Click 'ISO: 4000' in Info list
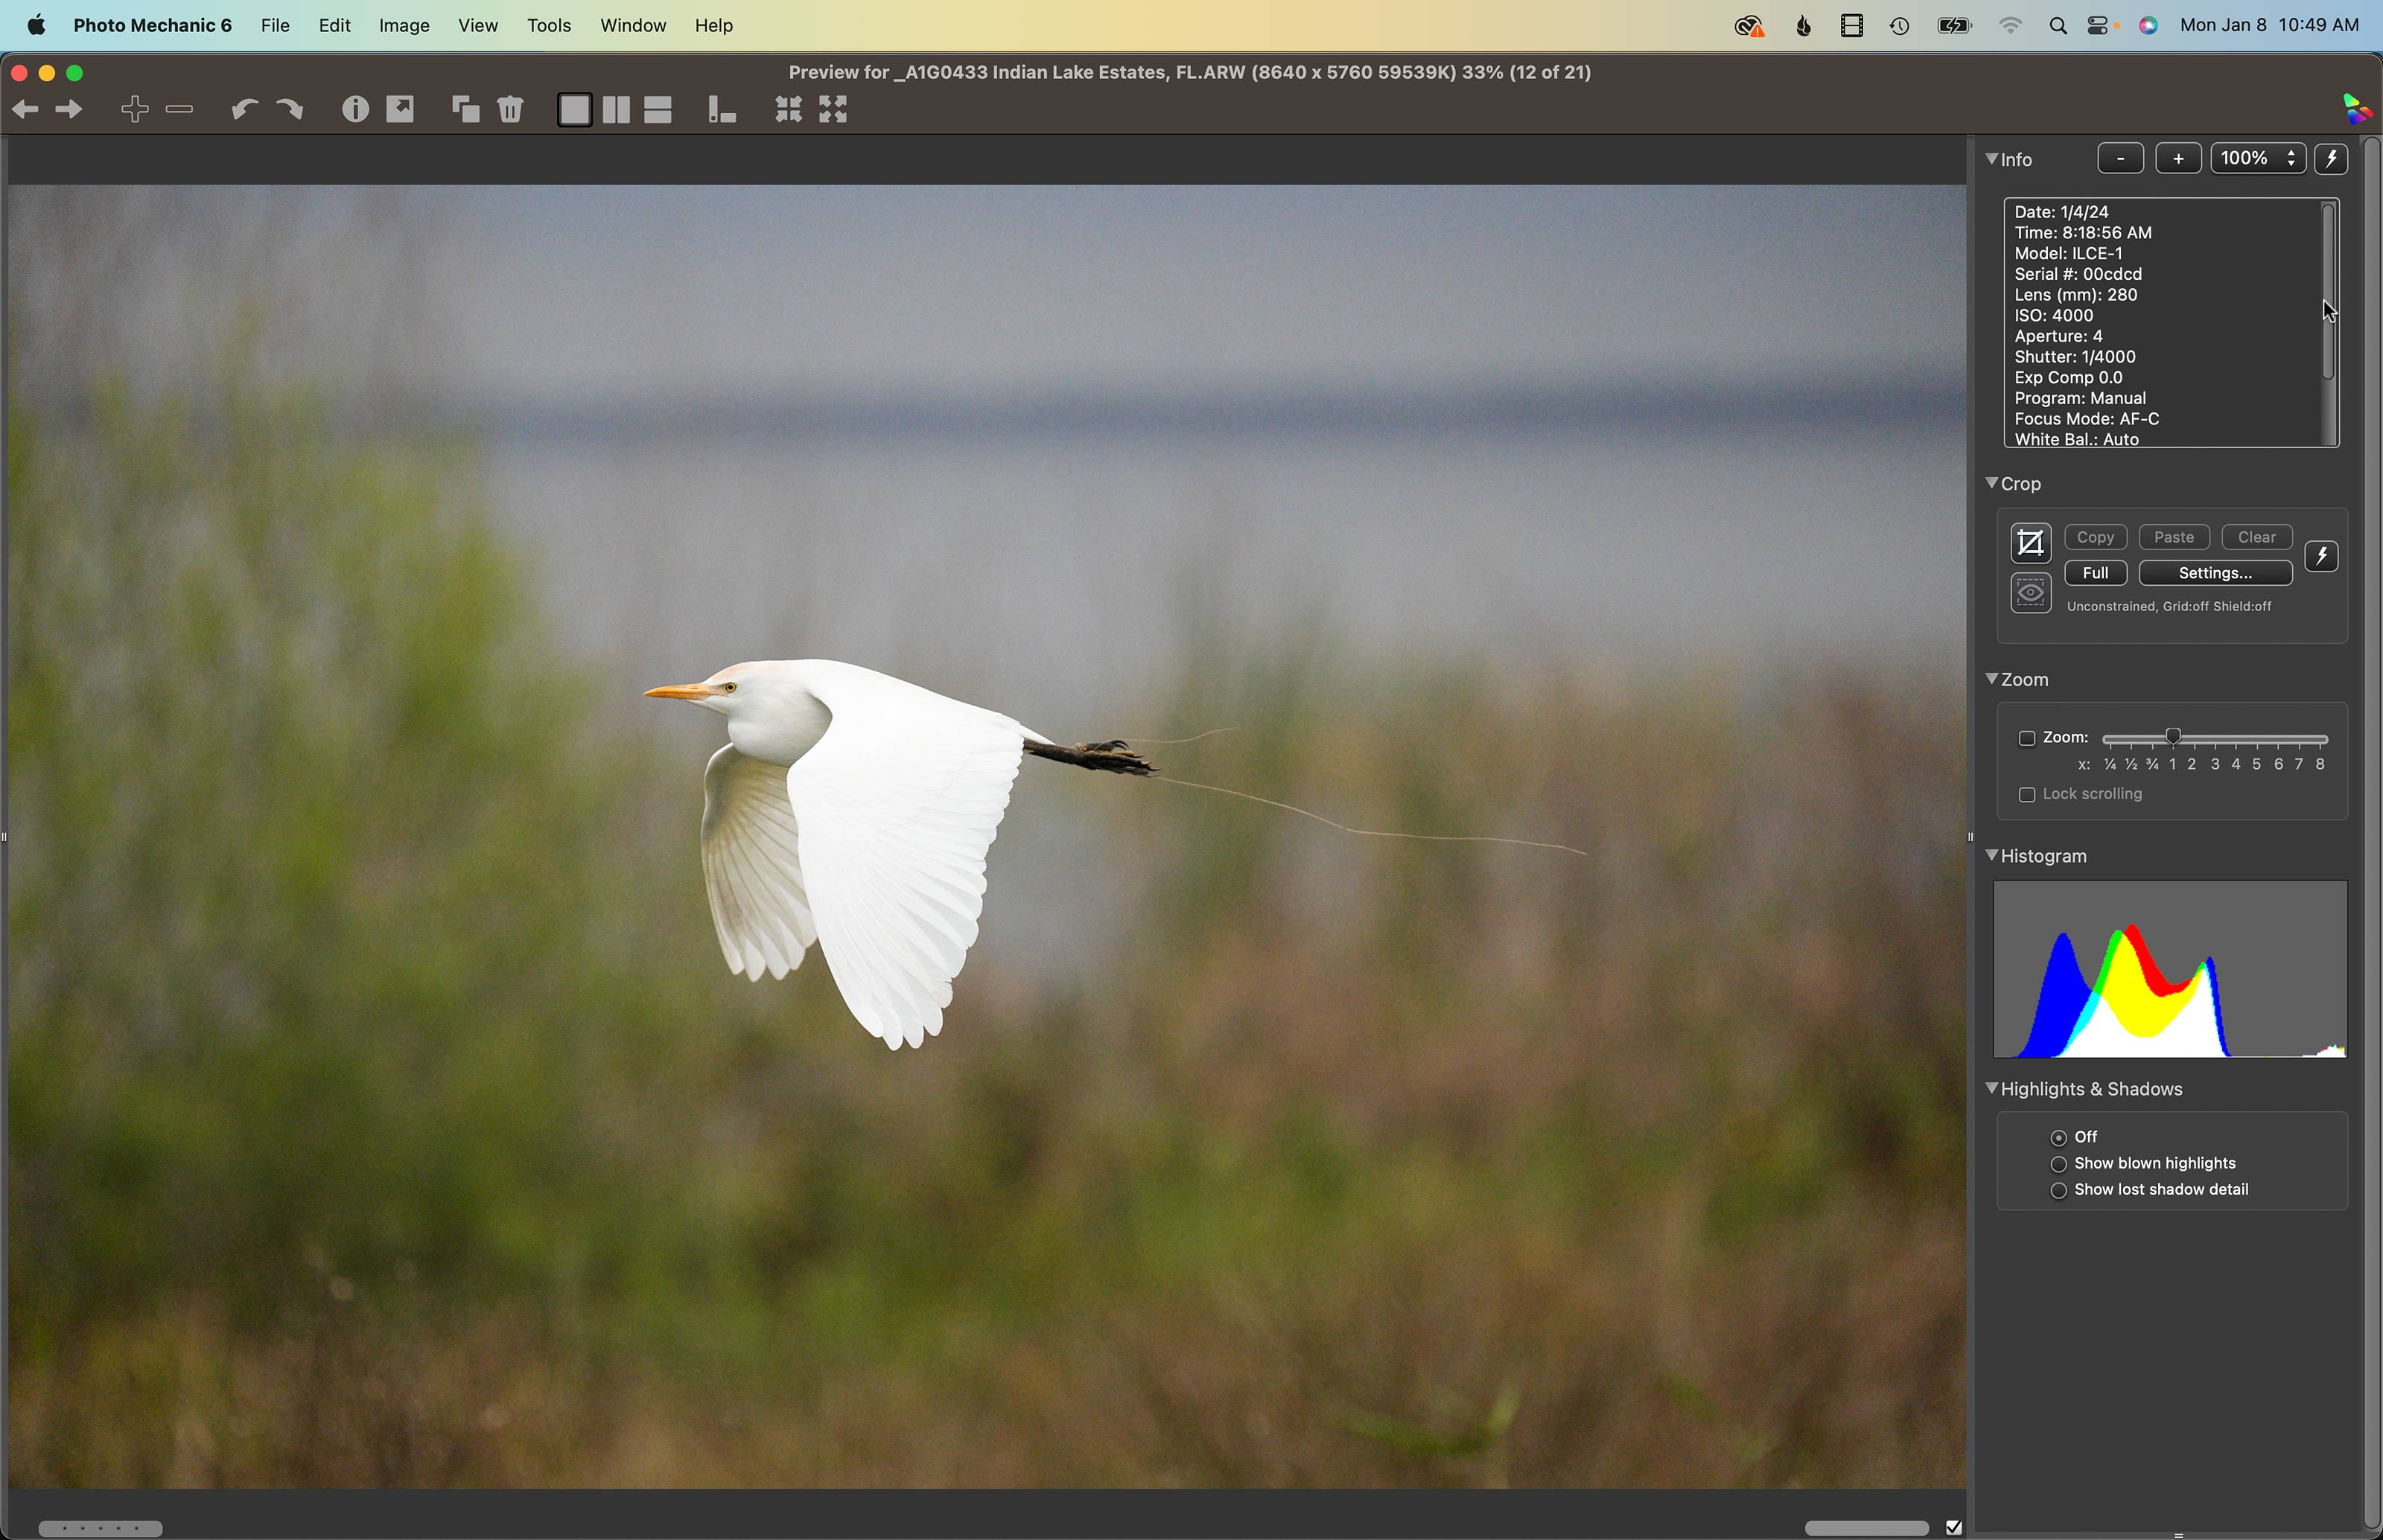The width and height of the screenshot is (2383, 1540). point(2053,316)
